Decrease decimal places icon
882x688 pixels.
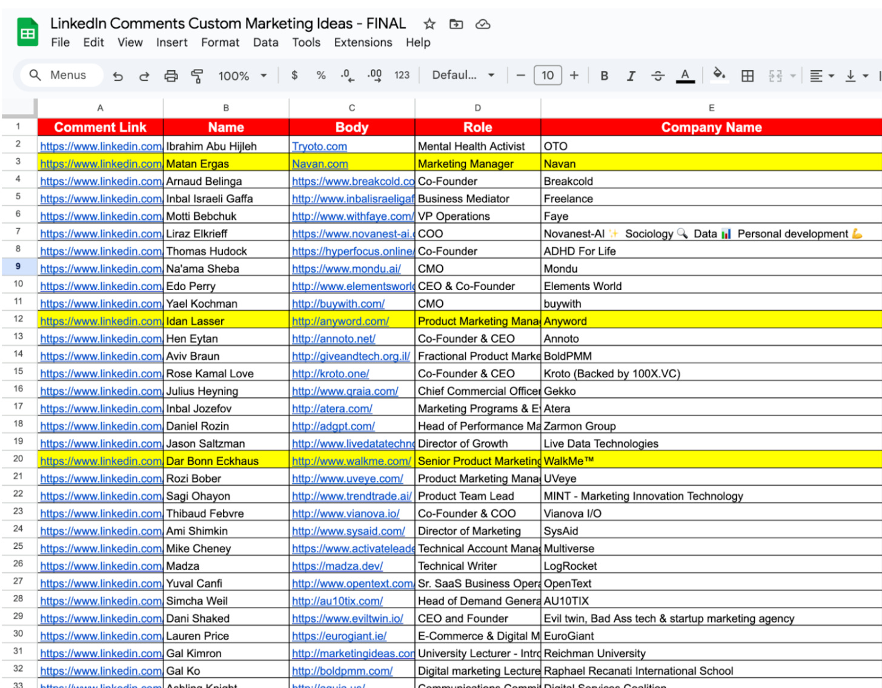click(348, 75)
